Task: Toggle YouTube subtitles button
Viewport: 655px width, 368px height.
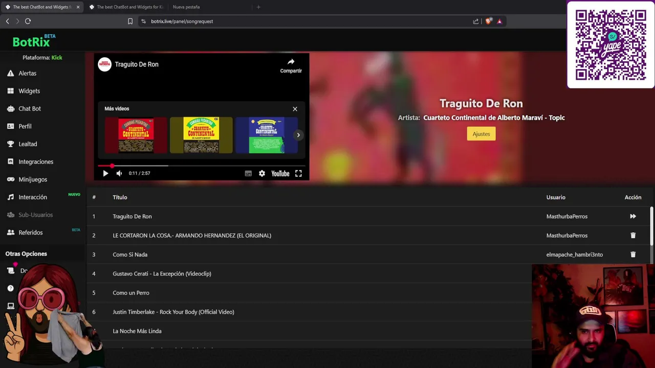Action: click(x=248, y=173)
